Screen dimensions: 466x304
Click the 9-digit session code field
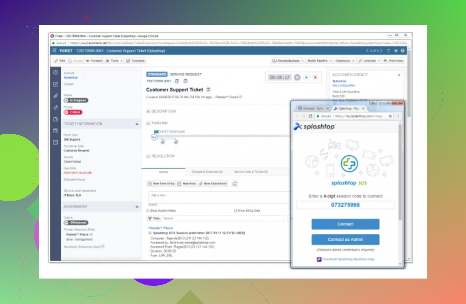click(345, 205)
